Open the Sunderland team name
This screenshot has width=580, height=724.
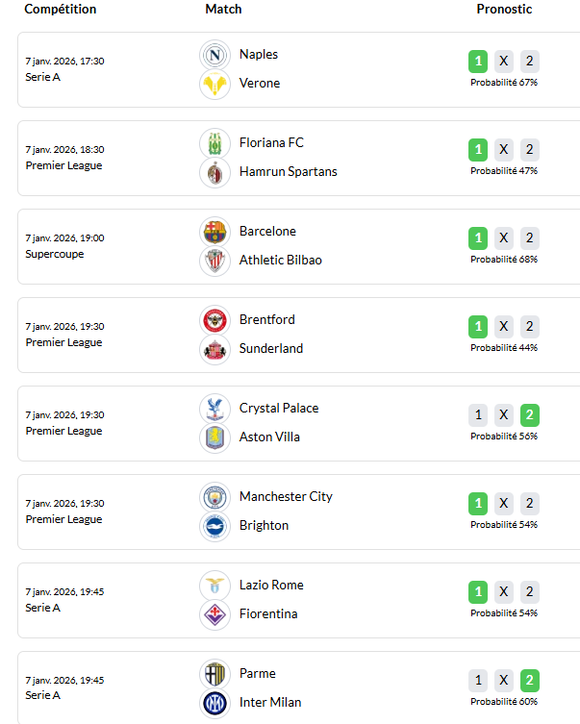[271, 349]
